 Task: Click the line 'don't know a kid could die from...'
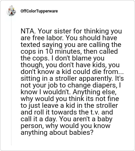(72, 72)
